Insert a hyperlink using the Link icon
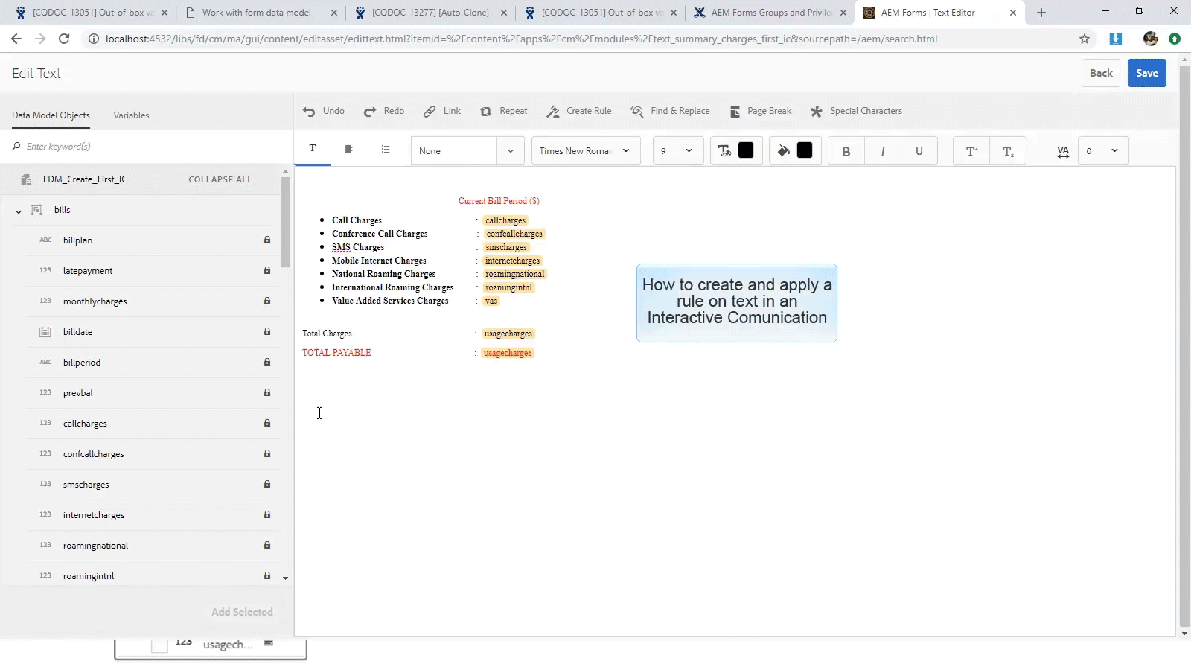1191x670 pixels. 430,112
